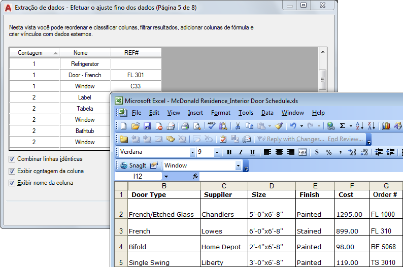The width and height of the screenshot is (403, 267).
Task: Click the Decrease Indent icon
Action: (x=379, y=152)
